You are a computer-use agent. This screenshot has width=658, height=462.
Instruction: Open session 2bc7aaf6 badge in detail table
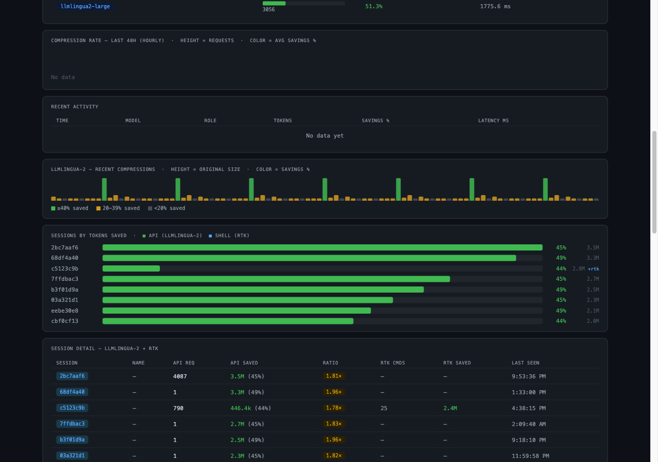72,376
